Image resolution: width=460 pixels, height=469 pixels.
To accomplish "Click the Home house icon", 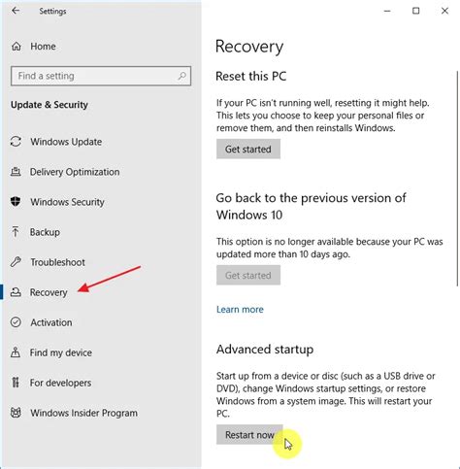I will point(16,47).
